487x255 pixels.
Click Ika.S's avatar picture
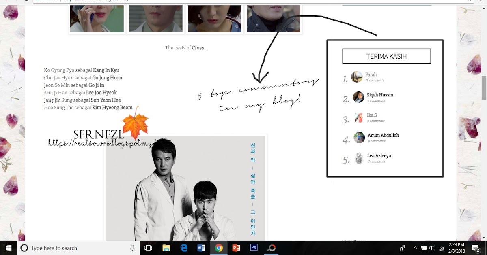tap(358, 117)
